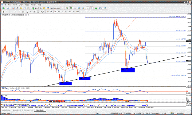This screenshot has width=192, height=115.
Task: Pick the Fibonacci Retracement tool
Action: [27, 12]
